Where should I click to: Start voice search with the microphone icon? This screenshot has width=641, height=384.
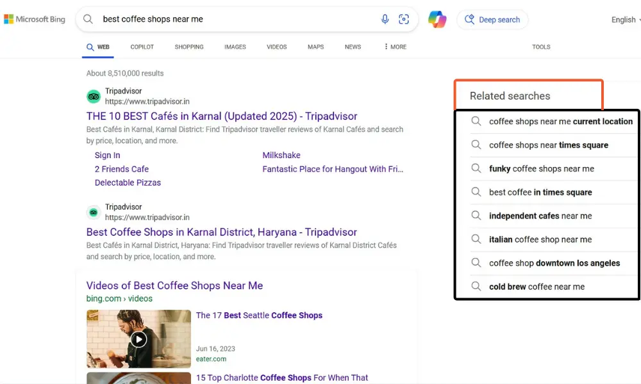click(385, 19)
